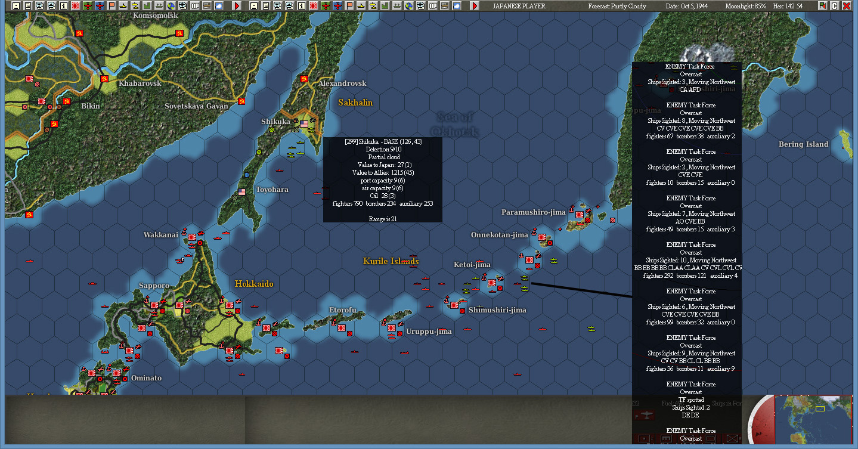Click the US flag marker near Toyohara
This screenshot has height=449, width=858.
(242, 192)
